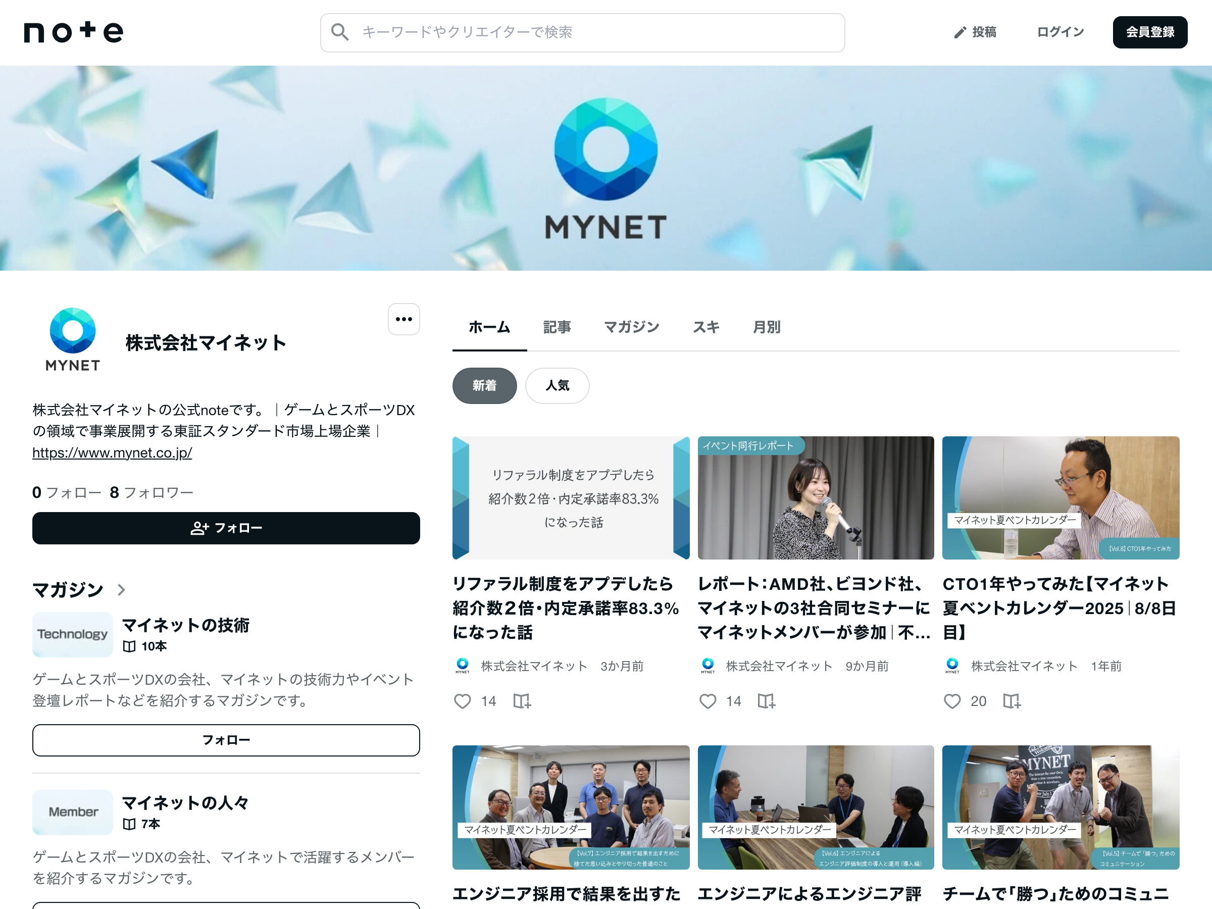Open the レポート:AMD社、ビヨンド社 article title
Viewport: 1212px width, 909px height.
click(x=814, y=608)
